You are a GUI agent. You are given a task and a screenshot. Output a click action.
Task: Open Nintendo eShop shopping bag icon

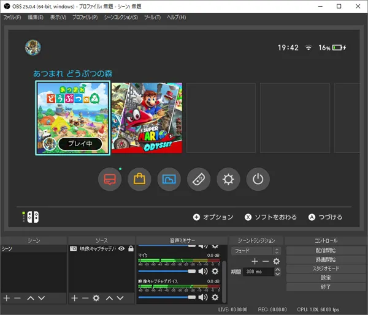click(x=139, y=179)
